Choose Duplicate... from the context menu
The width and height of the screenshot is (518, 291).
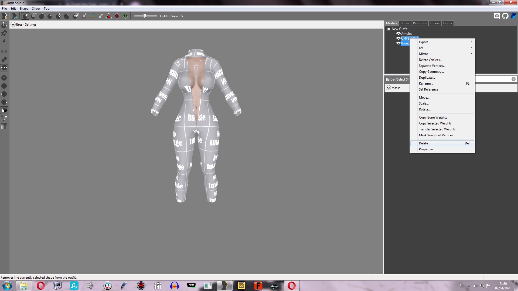pyautogui.click(x=442, y=78)
